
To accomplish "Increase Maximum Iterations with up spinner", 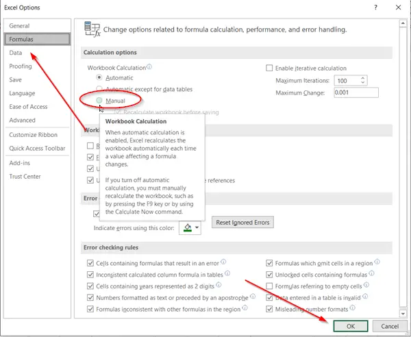I will [x=363, y=78].
